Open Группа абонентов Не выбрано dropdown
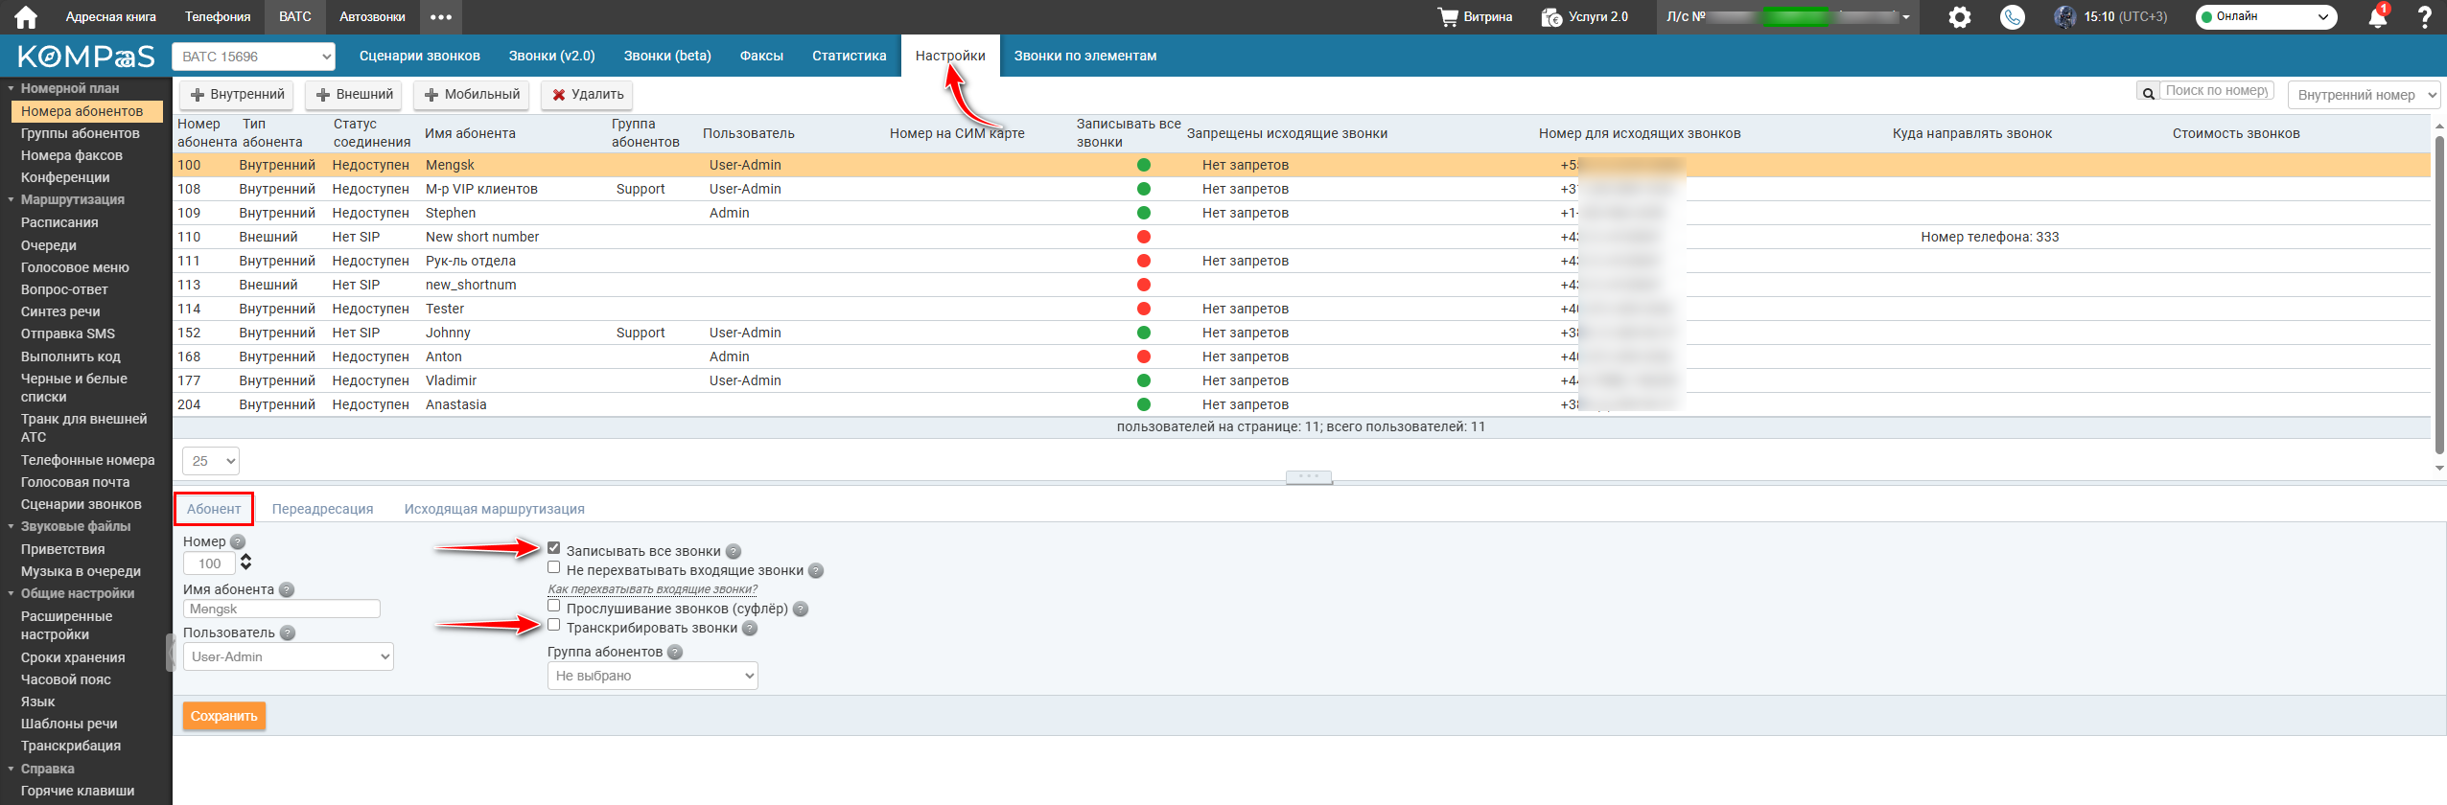The height and width of the screenshot is (805, 2447). 653,676
